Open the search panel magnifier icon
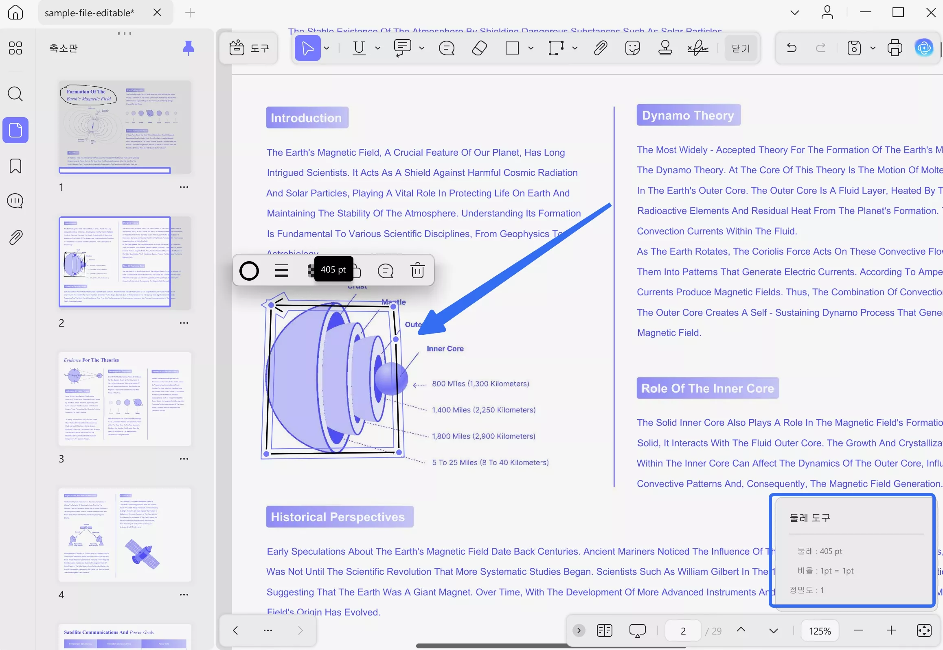Screen dimensions: 943x650 [15, 94]
